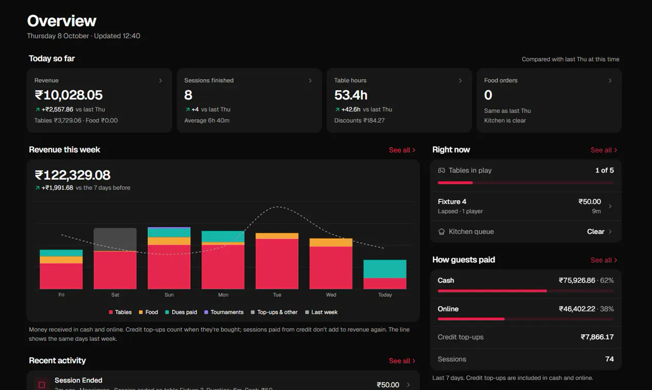Click the chevron on Food orders card
Viewport: 652px width, 390px height.
610,81
